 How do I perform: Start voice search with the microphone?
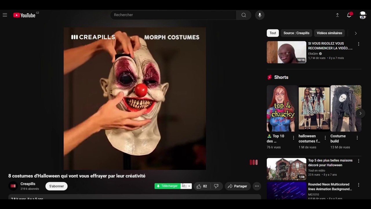260,15
